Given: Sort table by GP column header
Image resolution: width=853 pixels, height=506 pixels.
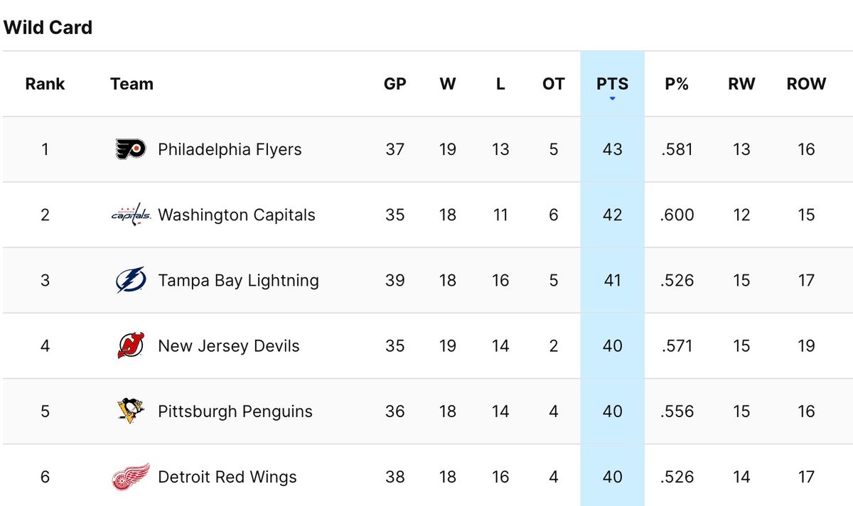Looking at the screenshot, I should pos(395,84).
